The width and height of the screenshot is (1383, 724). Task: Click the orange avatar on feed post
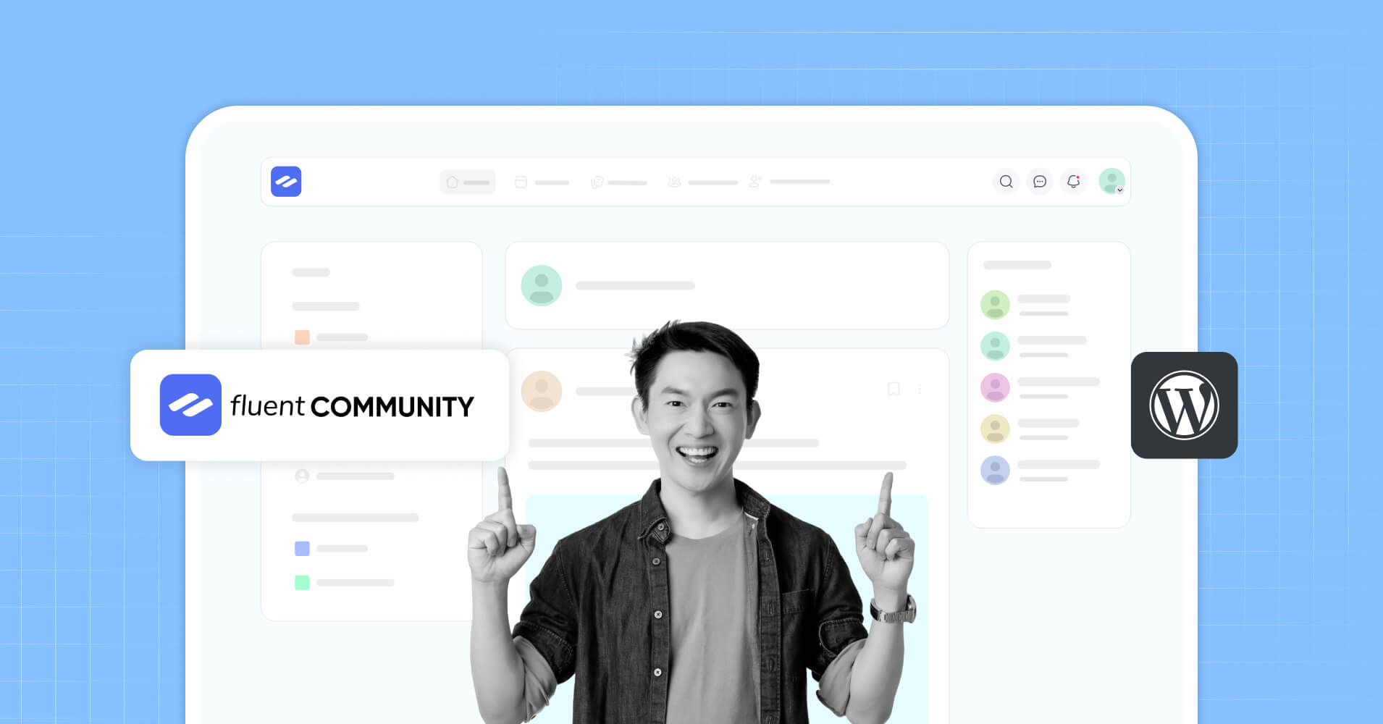[x=542, y=391]
